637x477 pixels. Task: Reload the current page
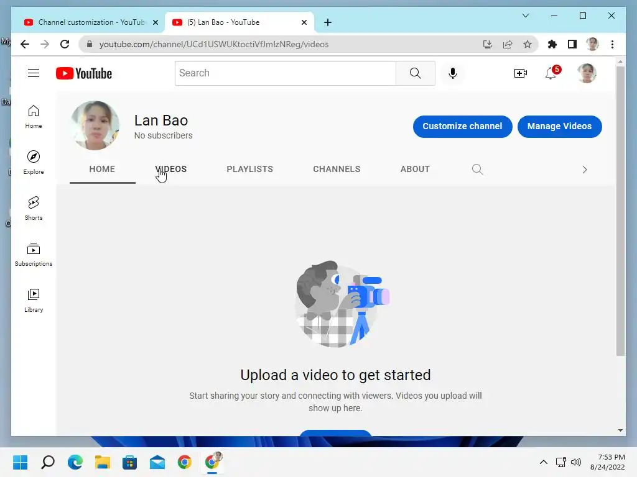click(65, 44)
